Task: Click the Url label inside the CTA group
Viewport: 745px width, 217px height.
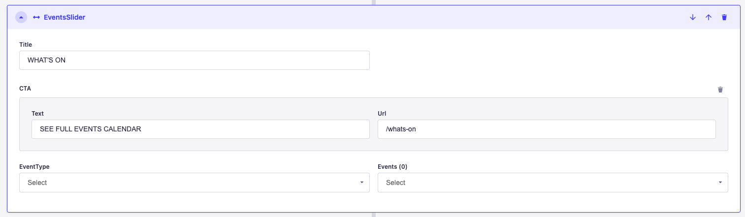Action: pyautogui.click(x=382, y=113)
